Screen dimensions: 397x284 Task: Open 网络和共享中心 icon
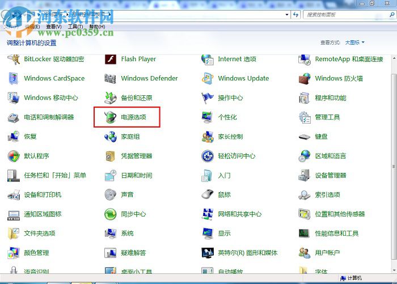[x=208, y=214]
